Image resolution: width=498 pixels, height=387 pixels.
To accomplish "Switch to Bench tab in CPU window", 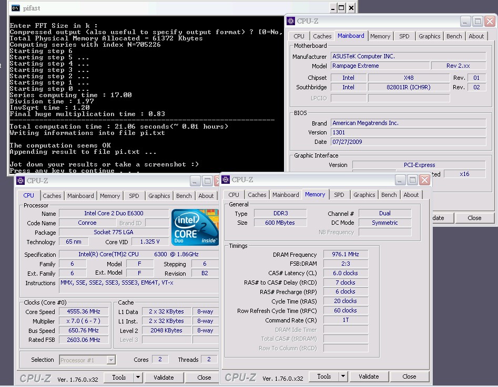I will click(x=184, y=196).
